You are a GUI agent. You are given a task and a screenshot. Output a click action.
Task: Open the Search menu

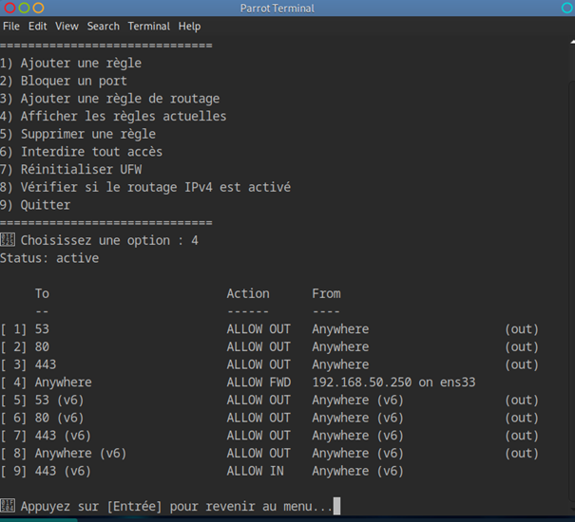[x=104, y=27]
